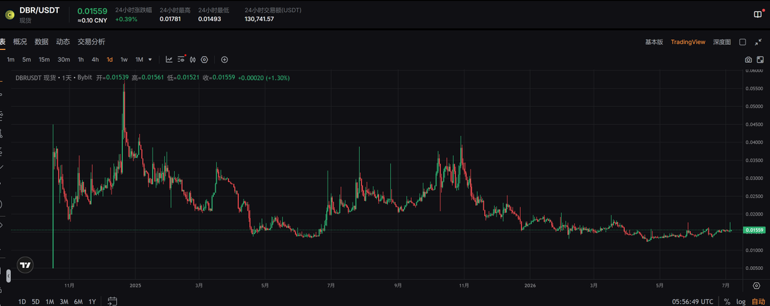Viewport: 770px width, 306px height.
Task: Select the 4h interval
Action: [95, 60]
